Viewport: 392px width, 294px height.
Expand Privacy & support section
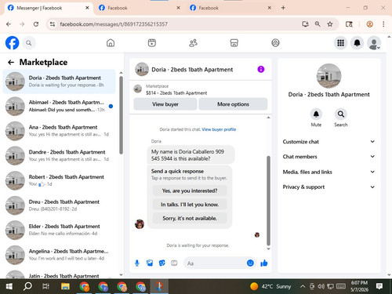point(328,187)
